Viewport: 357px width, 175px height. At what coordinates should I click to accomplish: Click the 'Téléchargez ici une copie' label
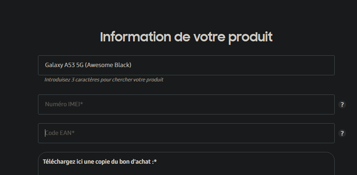pos(100,162)
